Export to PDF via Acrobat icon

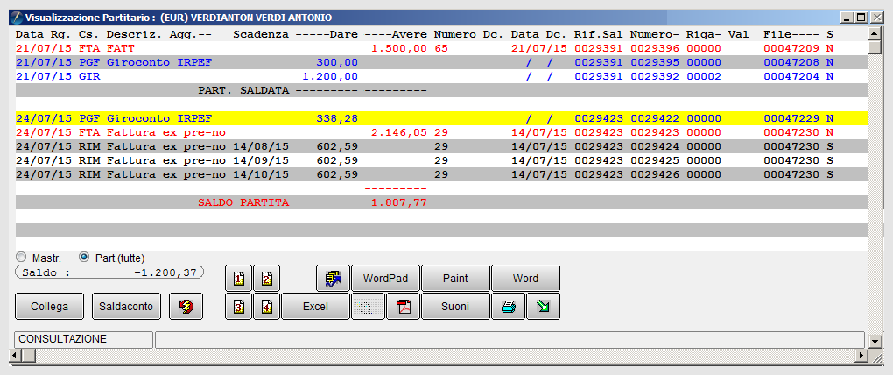tap(404, 306)
